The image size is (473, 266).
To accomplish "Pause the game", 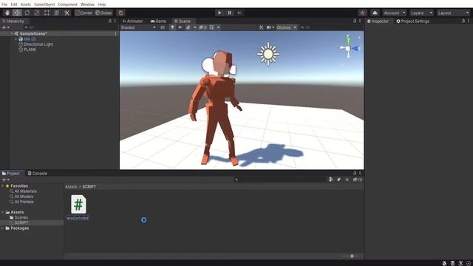I will (x=230, y=13).
